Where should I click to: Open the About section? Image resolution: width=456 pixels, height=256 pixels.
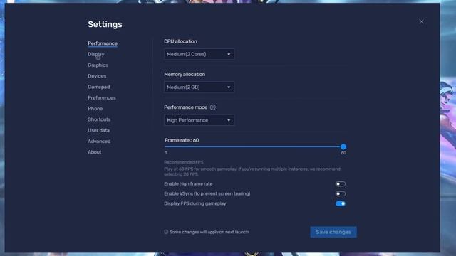tap(95, 152)
